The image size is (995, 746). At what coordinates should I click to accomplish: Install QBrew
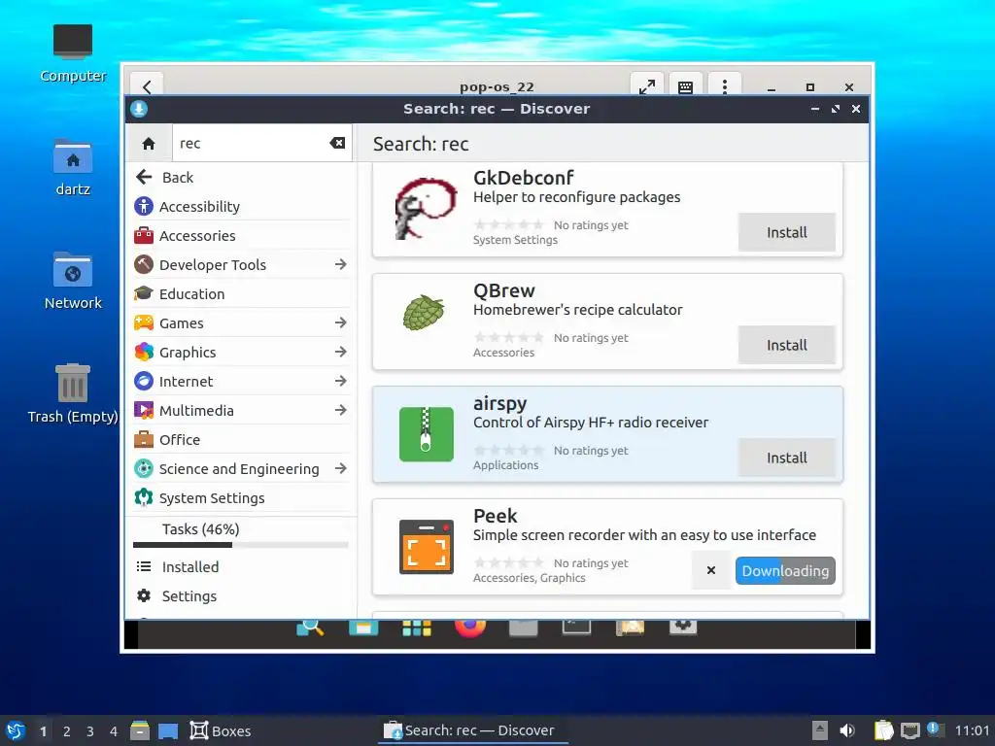tap(787, 345)
